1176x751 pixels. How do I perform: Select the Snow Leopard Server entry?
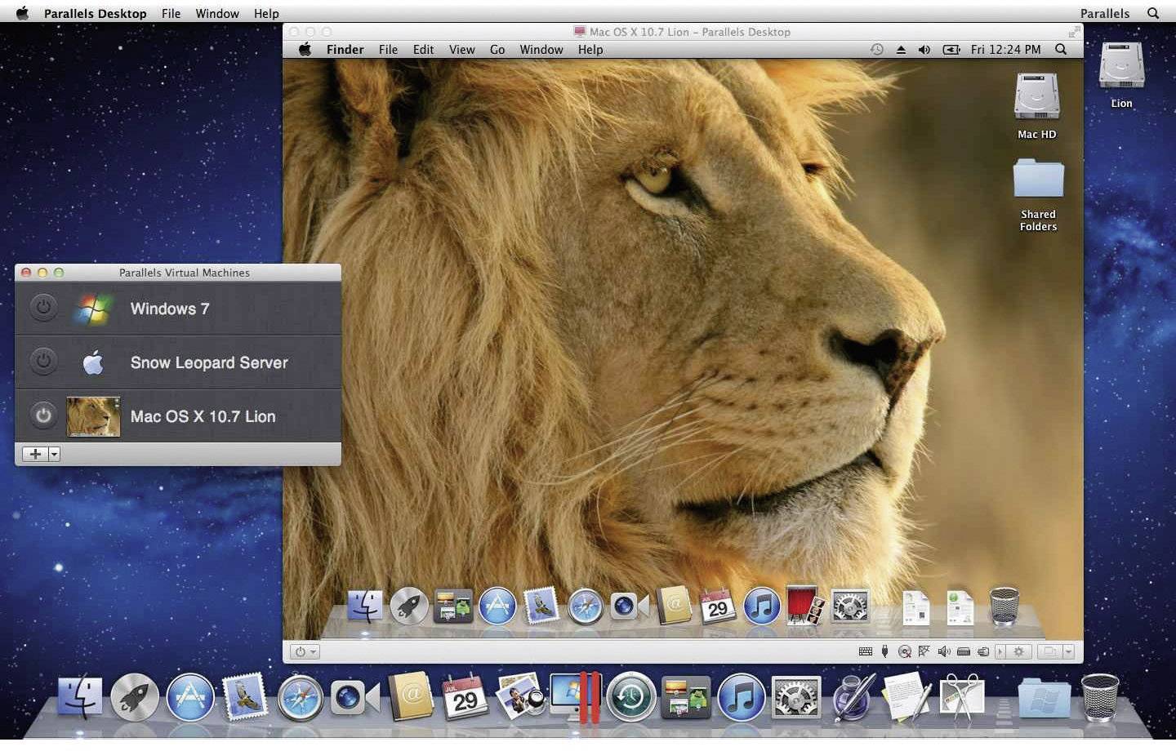point(177,362)
